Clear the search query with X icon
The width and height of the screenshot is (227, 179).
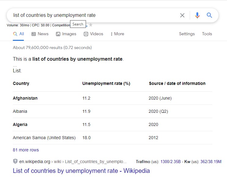[182, 15]
